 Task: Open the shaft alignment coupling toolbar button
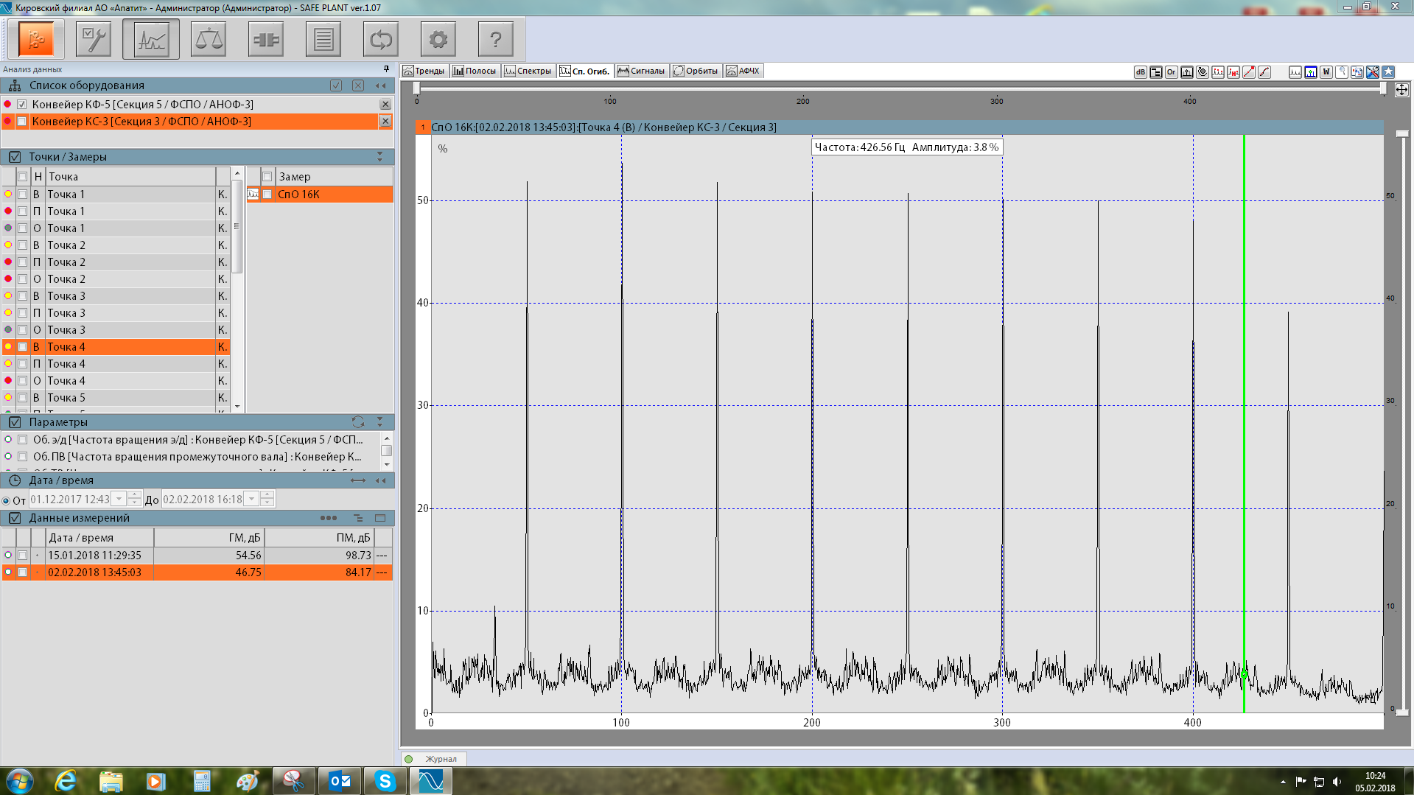pyautogui.click(x=266, y=40)
